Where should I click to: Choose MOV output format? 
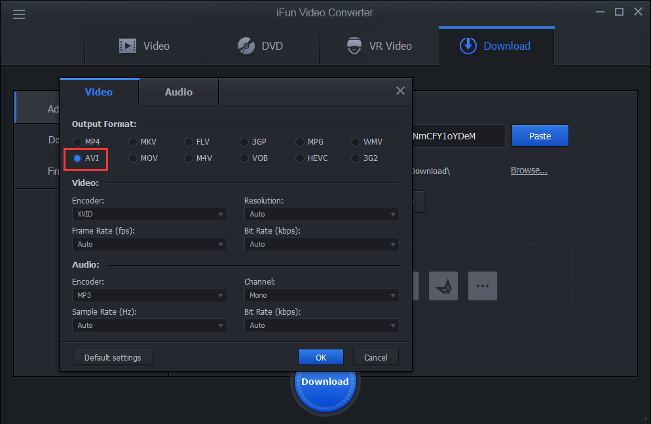tap(143, 158)
